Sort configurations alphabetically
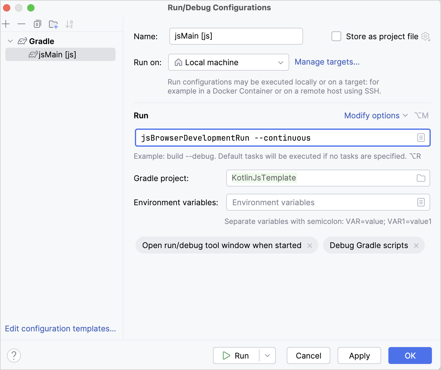 70,24
